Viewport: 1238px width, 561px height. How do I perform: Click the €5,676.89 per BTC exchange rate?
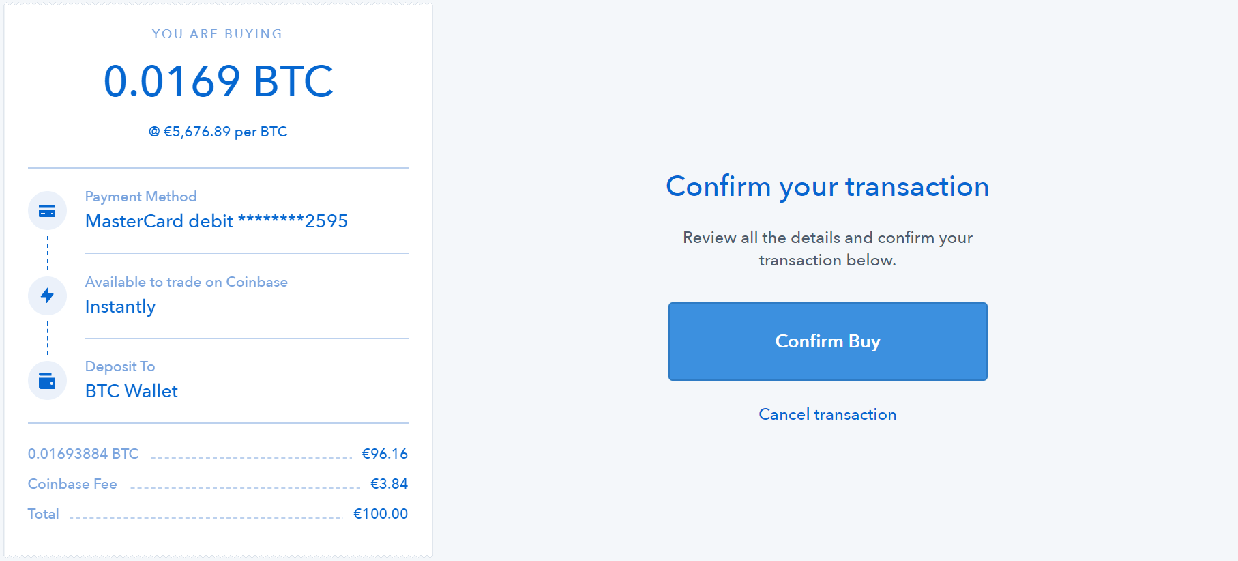(x=218, y=131)
